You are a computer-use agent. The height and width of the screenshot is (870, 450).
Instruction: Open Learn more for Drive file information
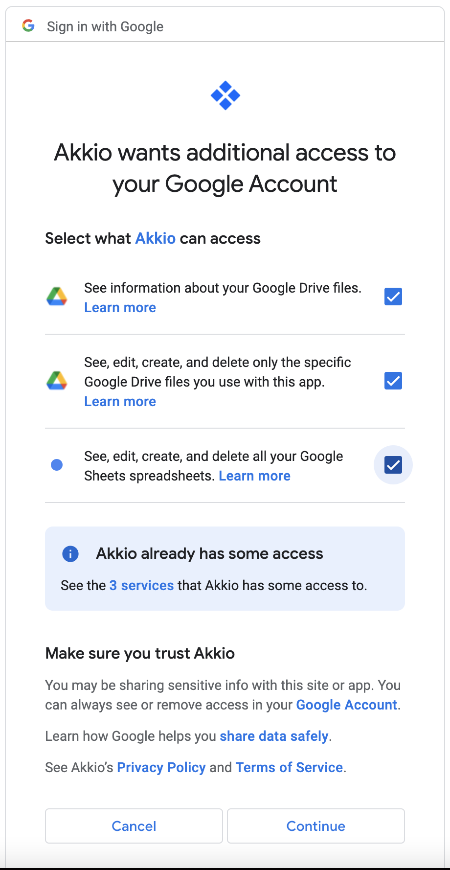pos(120,308)
